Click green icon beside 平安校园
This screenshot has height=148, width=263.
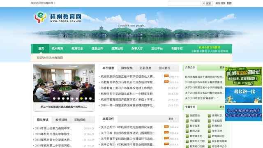click(x=209, y=121)
